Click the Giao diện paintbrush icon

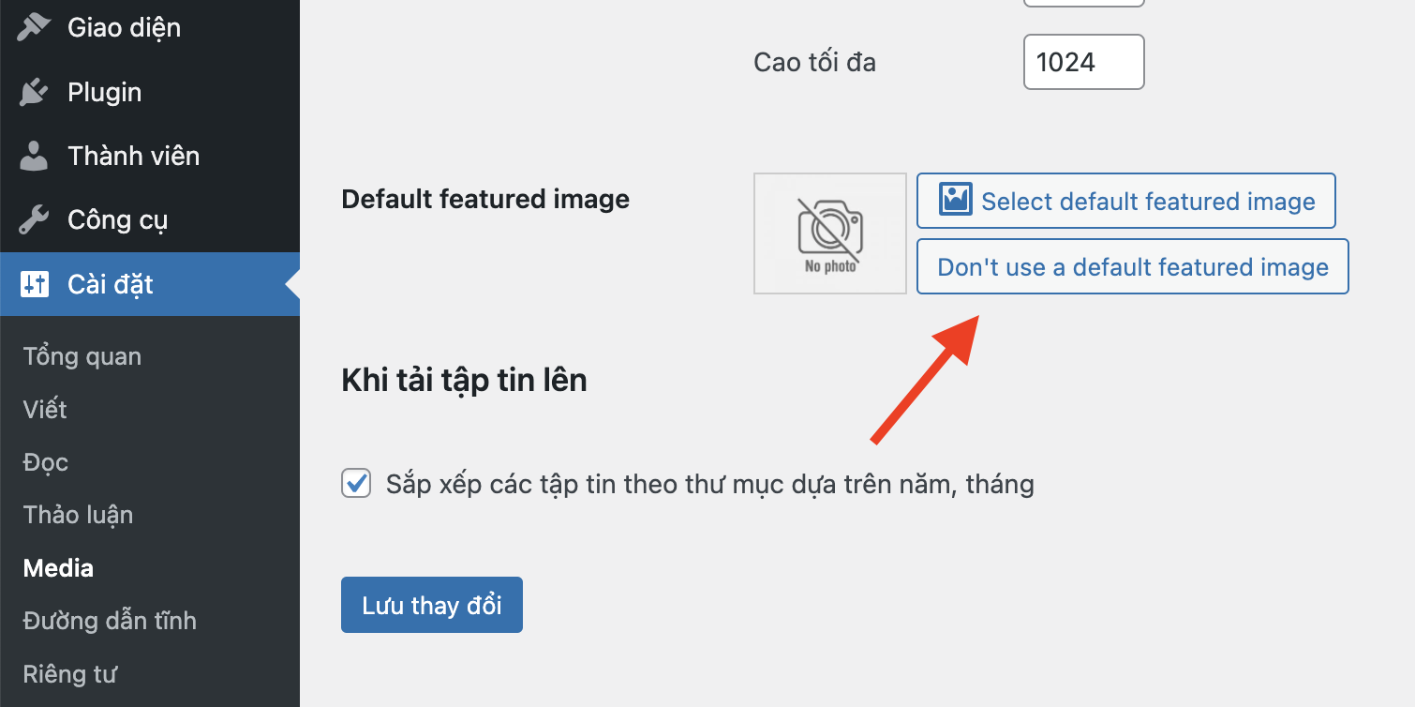(x=34, y=27)
